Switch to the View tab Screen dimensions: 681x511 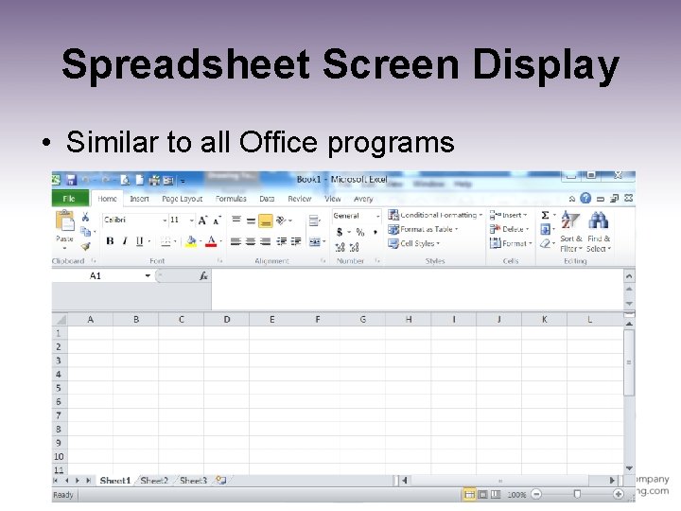(333, 199)
